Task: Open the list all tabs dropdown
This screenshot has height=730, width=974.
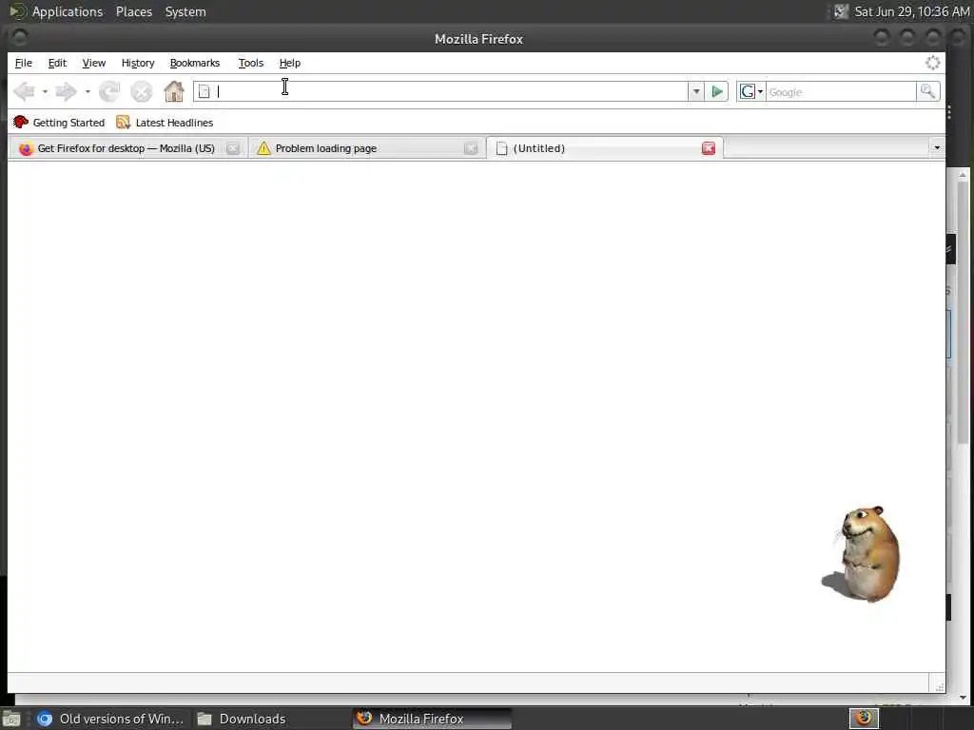Action: click(936, 148)
